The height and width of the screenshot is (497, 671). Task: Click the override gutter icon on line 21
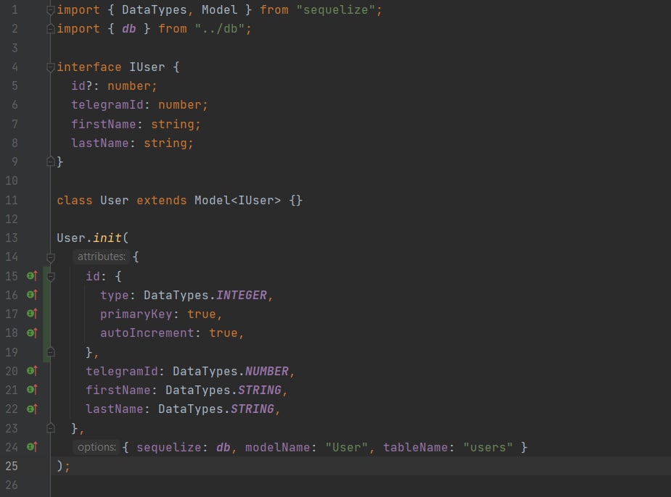pos(32,390)
